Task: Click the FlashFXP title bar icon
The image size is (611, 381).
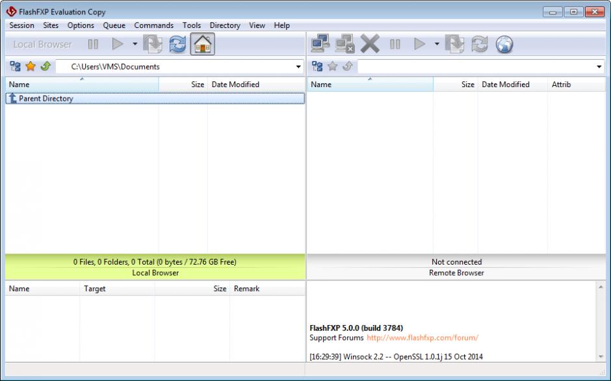Action: tap(11, 12)
